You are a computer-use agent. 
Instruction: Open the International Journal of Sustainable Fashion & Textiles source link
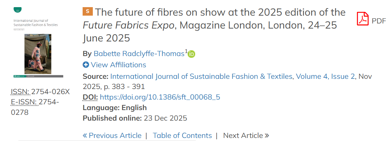[x=201, y=76]
